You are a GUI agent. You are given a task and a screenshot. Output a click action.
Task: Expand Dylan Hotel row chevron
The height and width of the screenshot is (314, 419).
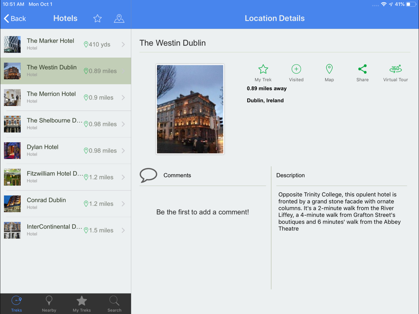point(123,151)
